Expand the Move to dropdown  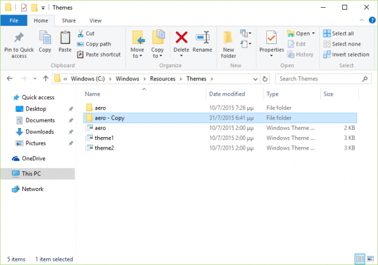(141, 56)
